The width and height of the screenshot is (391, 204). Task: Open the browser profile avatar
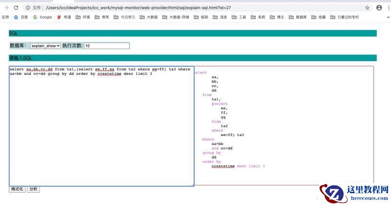379,8
